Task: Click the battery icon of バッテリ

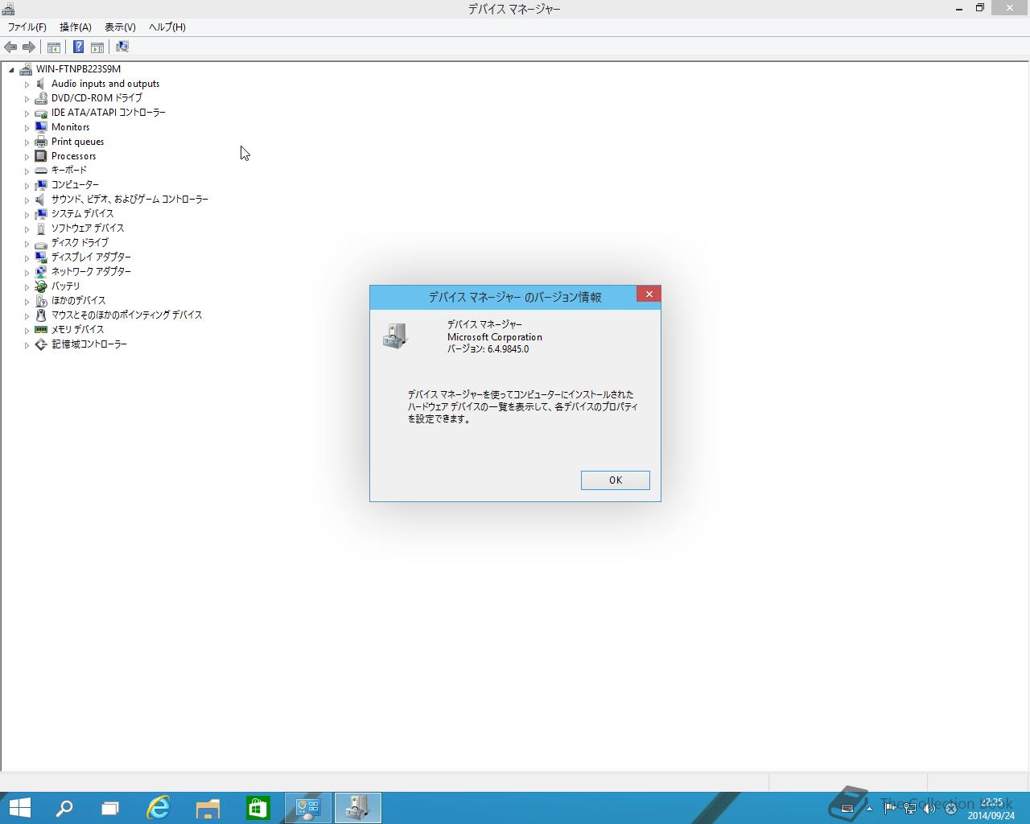Action: (x=41, y=286)
